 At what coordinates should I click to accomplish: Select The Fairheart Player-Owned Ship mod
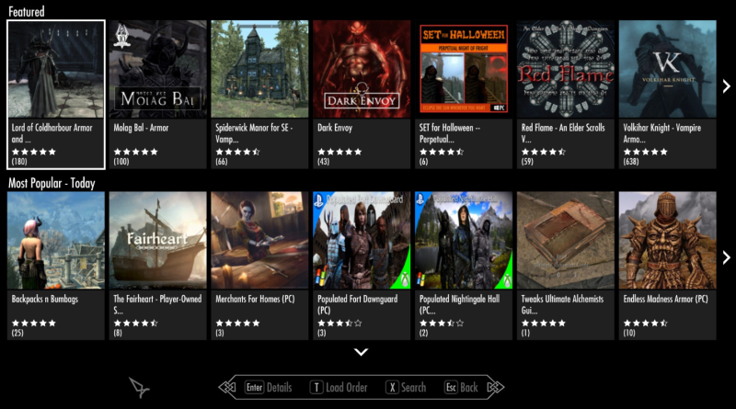[157, 266]
